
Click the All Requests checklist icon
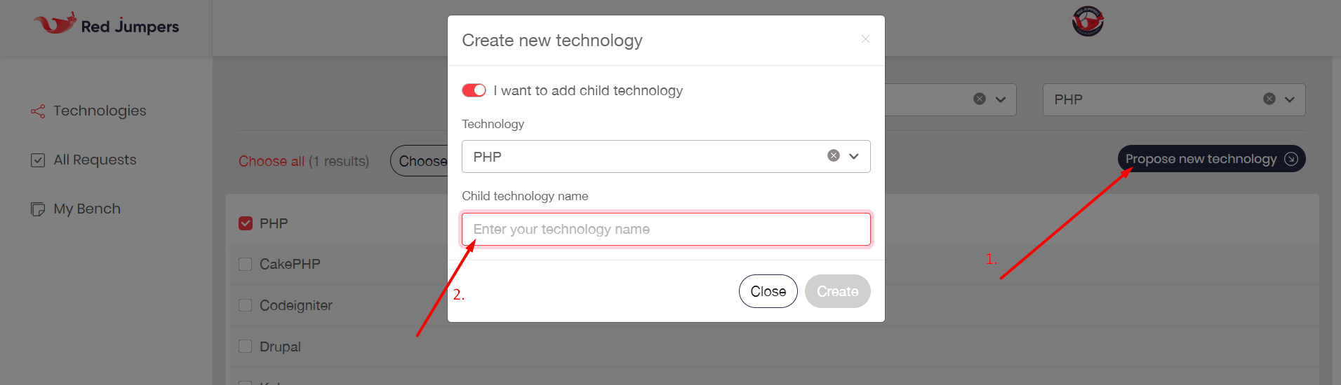tap(38, 160)
